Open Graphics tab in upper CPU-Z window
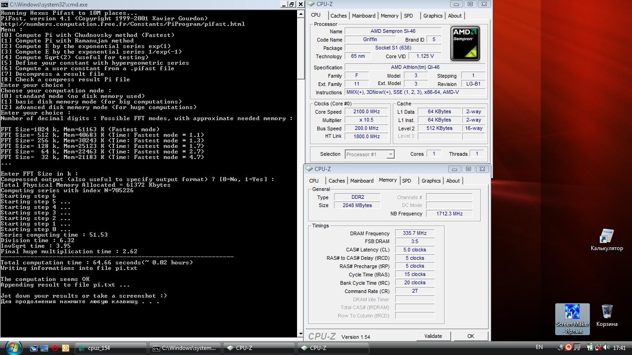The image size is (632, 355). 433,16
